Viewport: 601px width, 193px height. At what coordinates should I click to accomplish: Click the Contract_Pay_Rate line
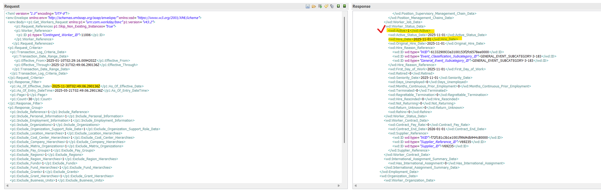(x=429, y=125)
